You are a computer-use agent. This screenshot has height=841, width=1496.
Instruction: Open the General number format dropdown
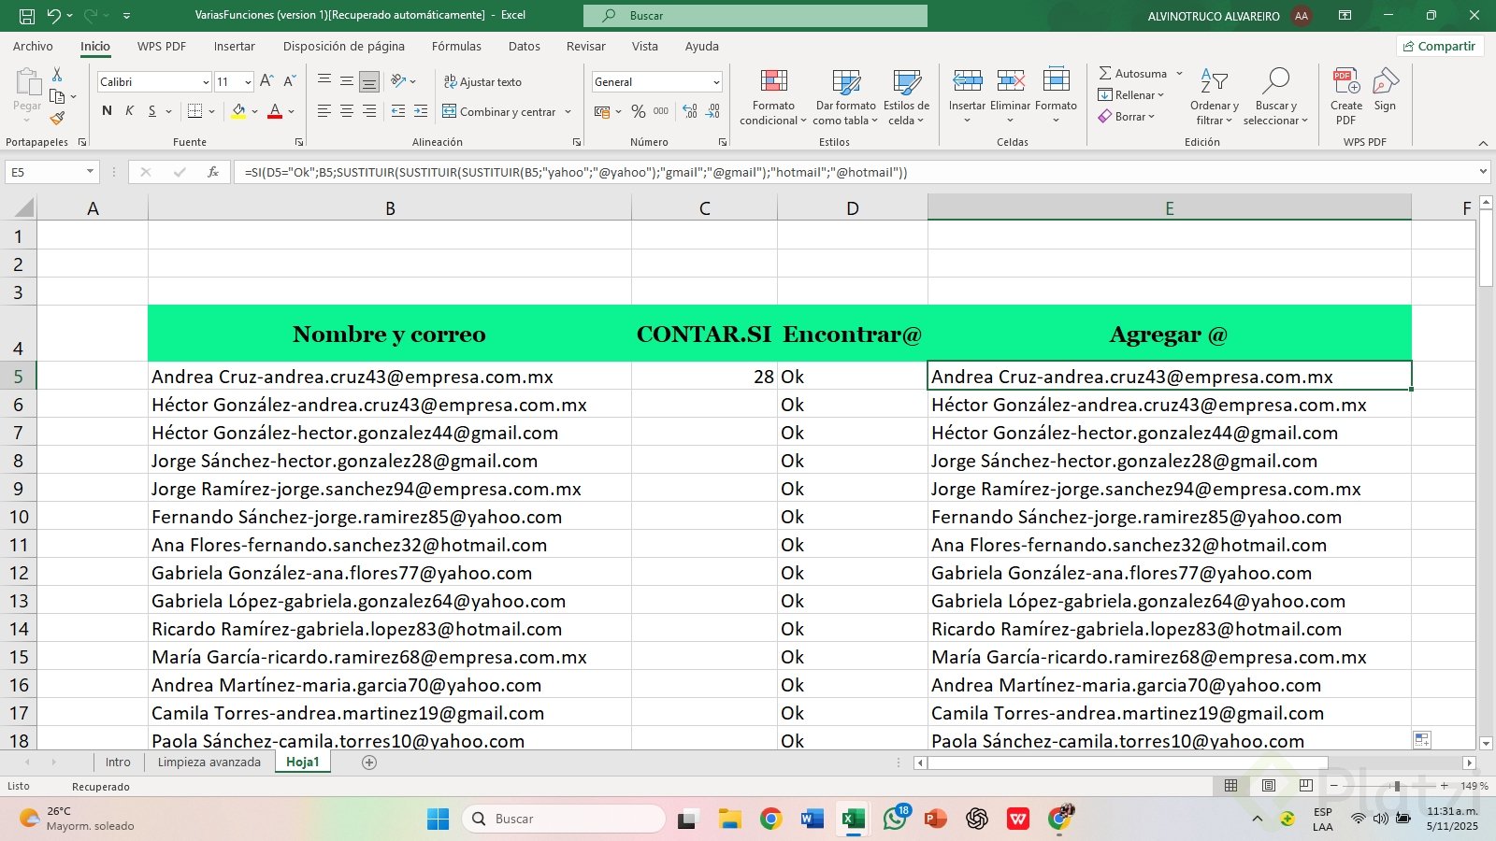click(716, 82)
